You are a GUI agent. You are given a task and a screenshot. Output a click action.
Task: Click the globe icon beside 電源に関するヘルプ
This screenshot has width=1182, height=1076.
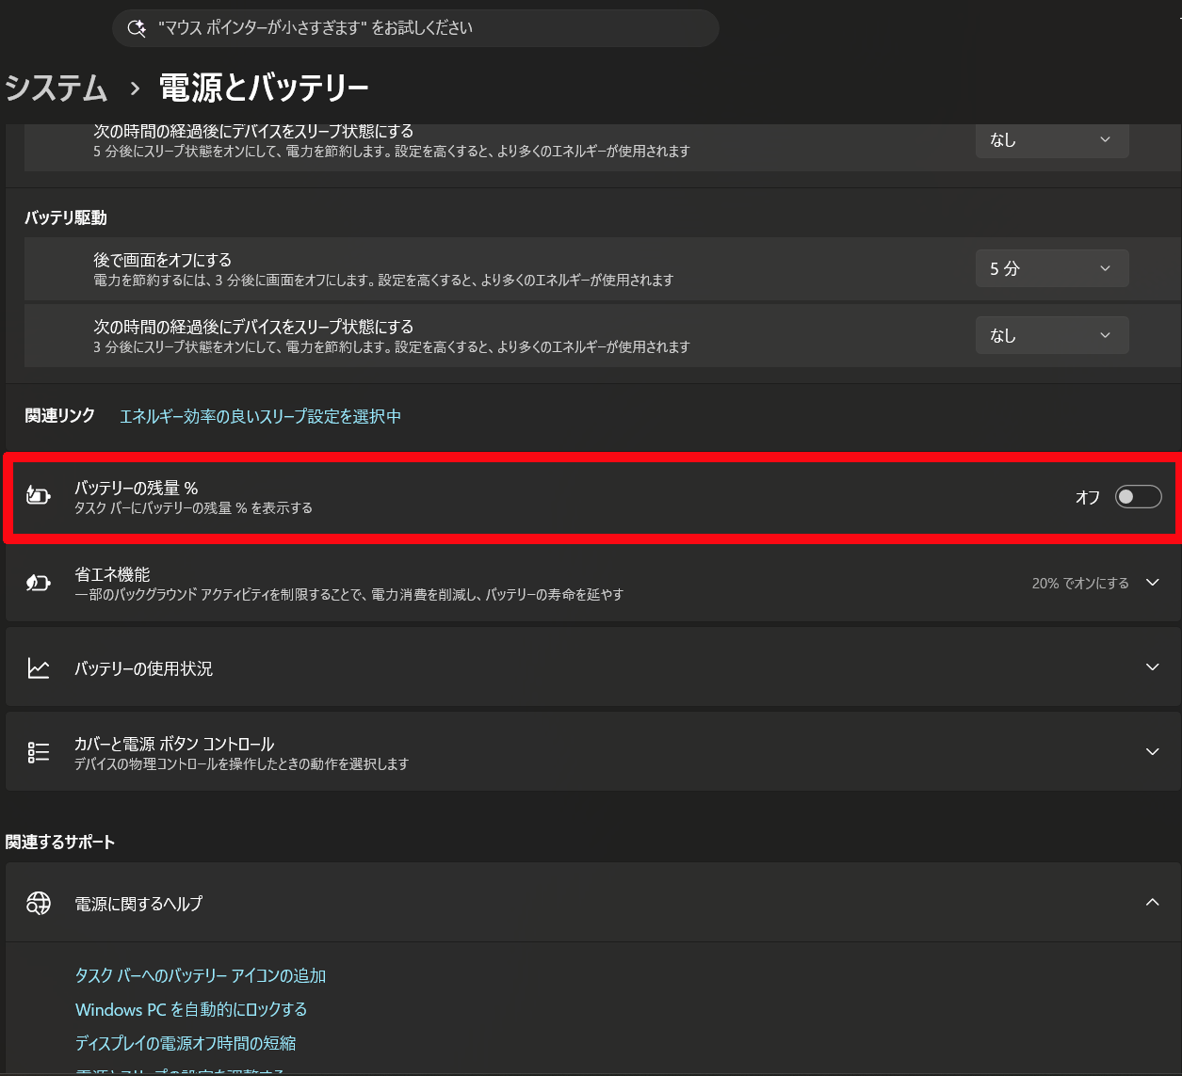[x=39, y=903]
